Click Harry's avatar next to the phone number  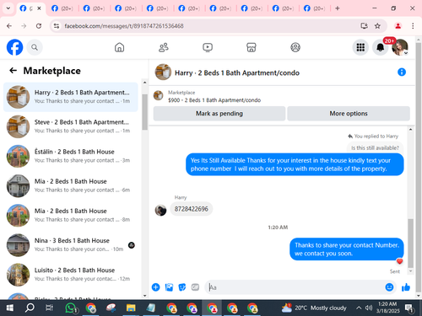point(160,210)
